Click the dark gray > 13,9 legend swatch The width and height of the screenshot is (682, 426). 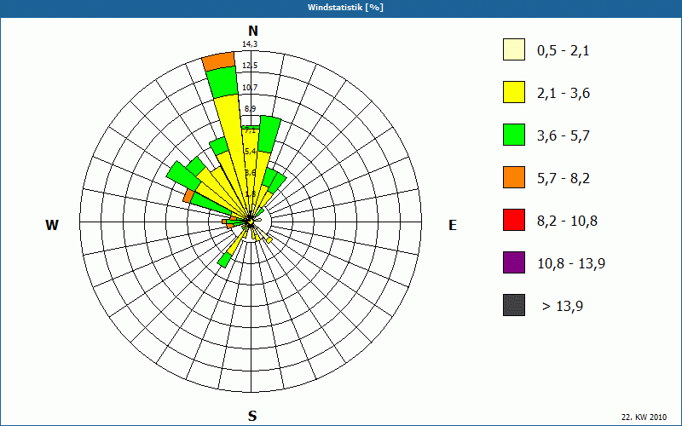pos(514,305)
